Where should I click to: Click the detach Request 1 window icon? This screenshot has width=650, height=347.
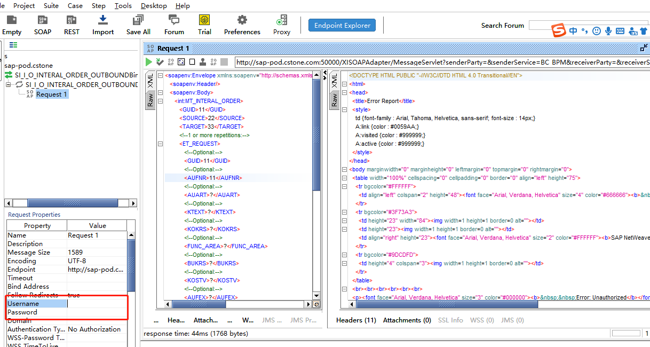pos(644,48)
